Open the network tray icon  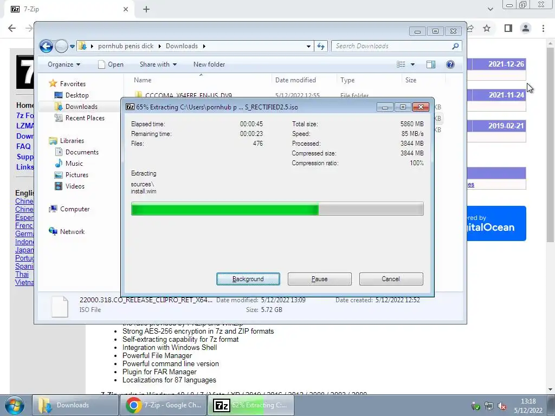pyautogui.click(x=489, y=406)
